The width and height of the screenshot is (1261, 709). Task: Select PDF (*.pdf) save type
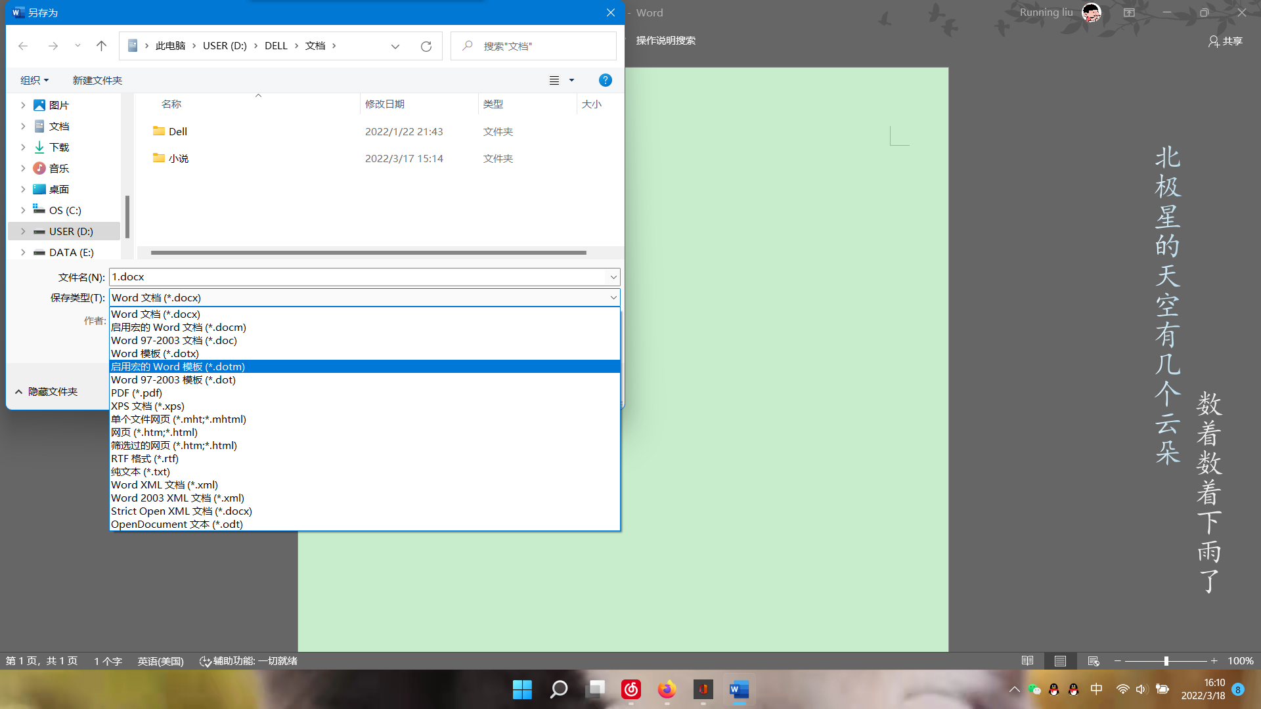[x=137, y=393]
